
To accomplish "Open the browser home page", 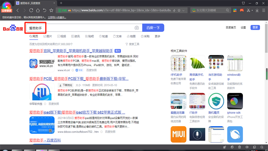I will pyautogui.click(x=38, y=10).
